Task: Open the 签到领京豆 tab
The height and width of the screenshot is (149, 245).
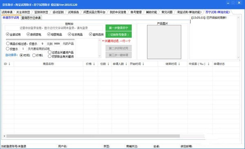Action: click(x=41, y=12)
